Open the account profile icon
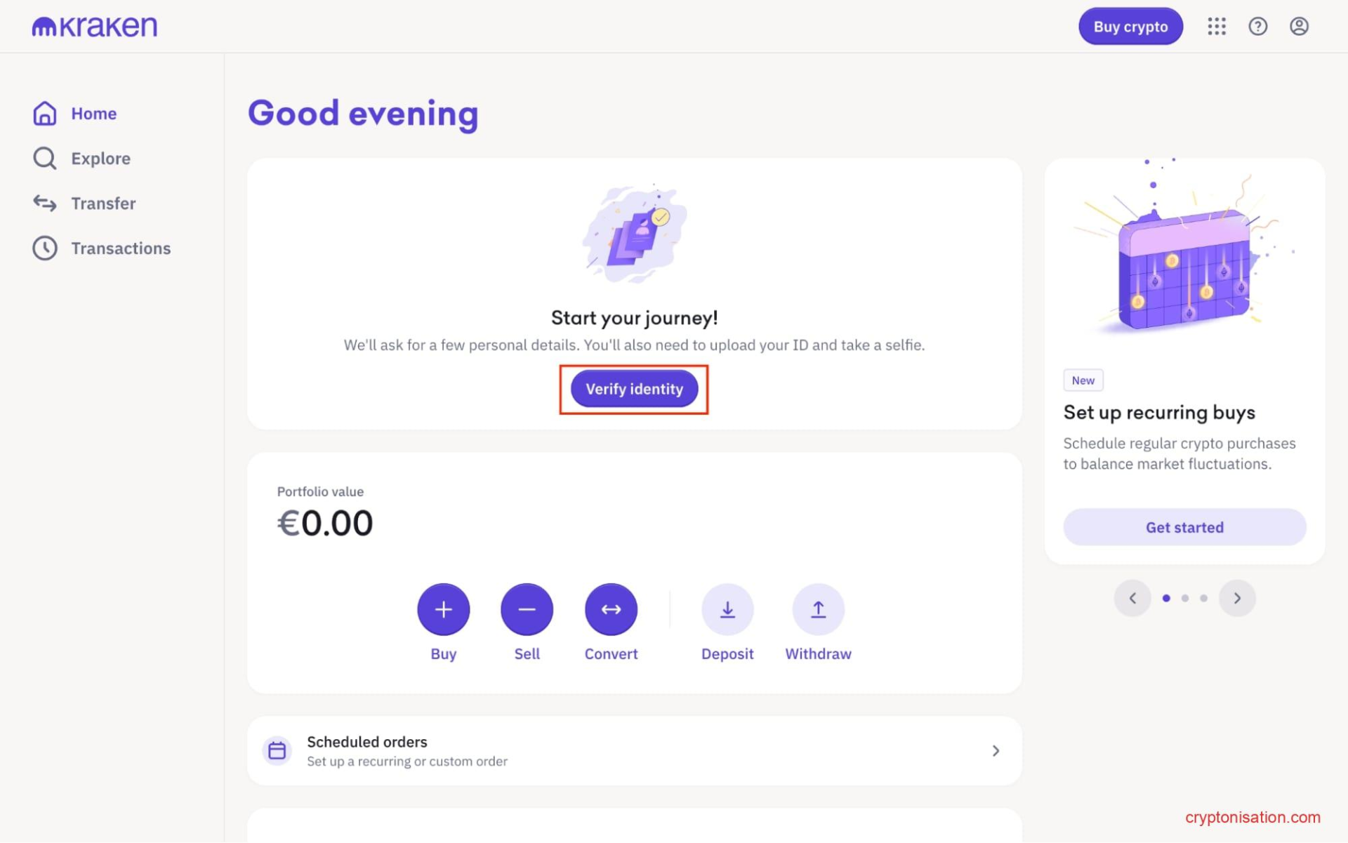This screenshot has width=1348, height=843. pyautogui.click(x=1299, y=27)
